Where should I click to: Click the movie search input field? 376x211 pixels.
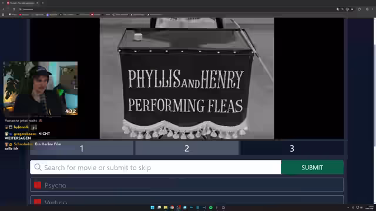pos(155,167)
